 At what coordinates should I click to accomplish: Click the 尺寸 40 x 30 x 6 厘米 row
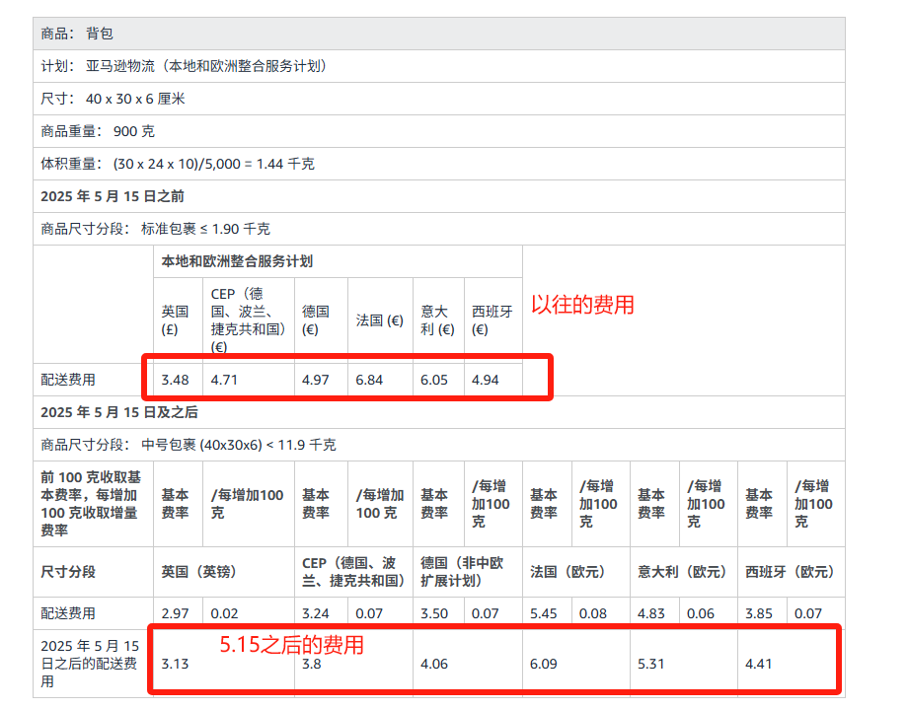point(113,99)
